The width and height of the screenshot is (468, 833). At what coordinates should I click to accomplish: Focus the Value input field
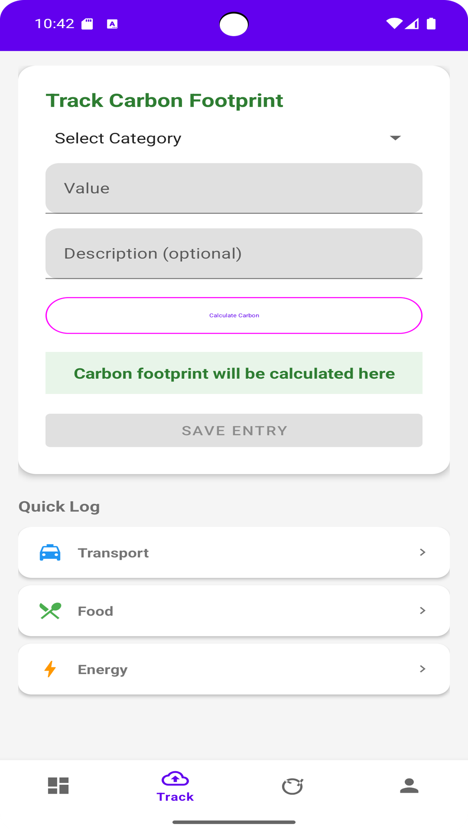pos(234,188)
